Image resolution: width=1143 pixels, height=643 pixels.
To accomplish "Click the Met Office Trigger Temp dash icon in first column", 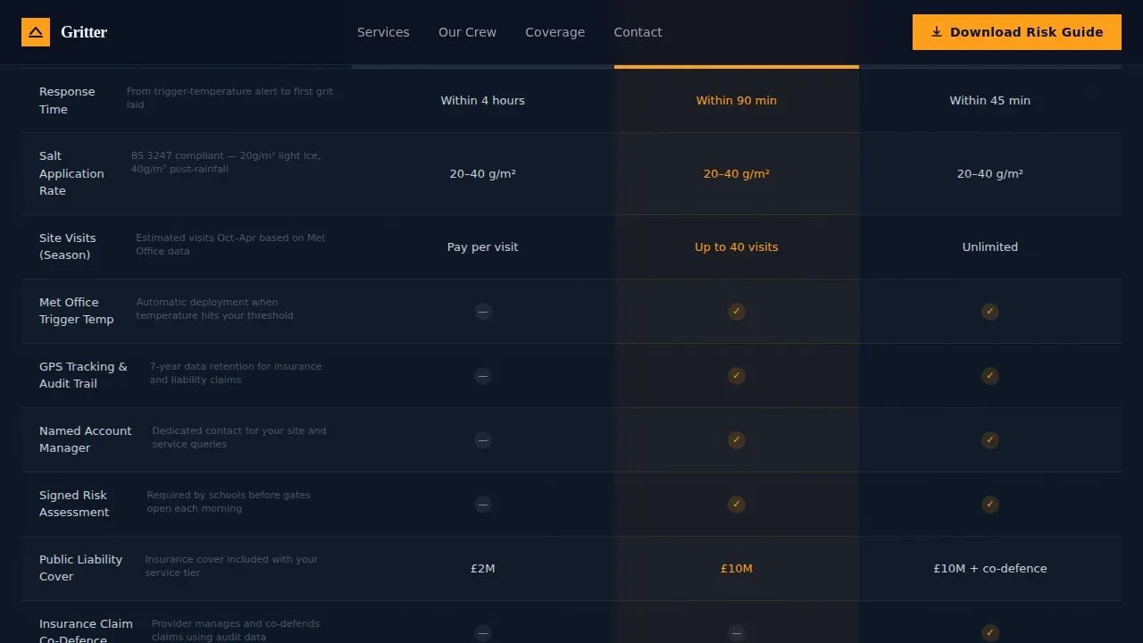I will (x=483, y=312).
